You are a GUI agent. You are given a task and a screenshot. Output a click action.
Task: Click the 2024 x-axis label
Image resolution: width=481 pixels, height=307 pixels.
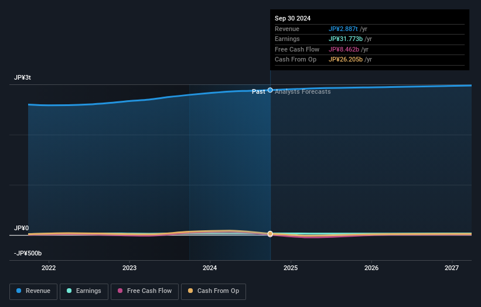click(210, 268)
